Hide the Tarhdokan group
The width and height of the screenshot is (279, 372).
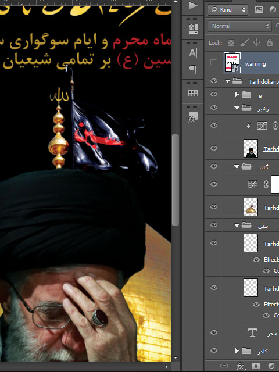pyautogui.click(x=214, y=81)
